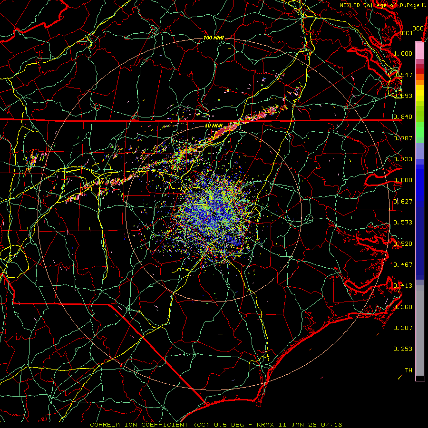Click the KRAX station identifier text

tap(266, 425)
